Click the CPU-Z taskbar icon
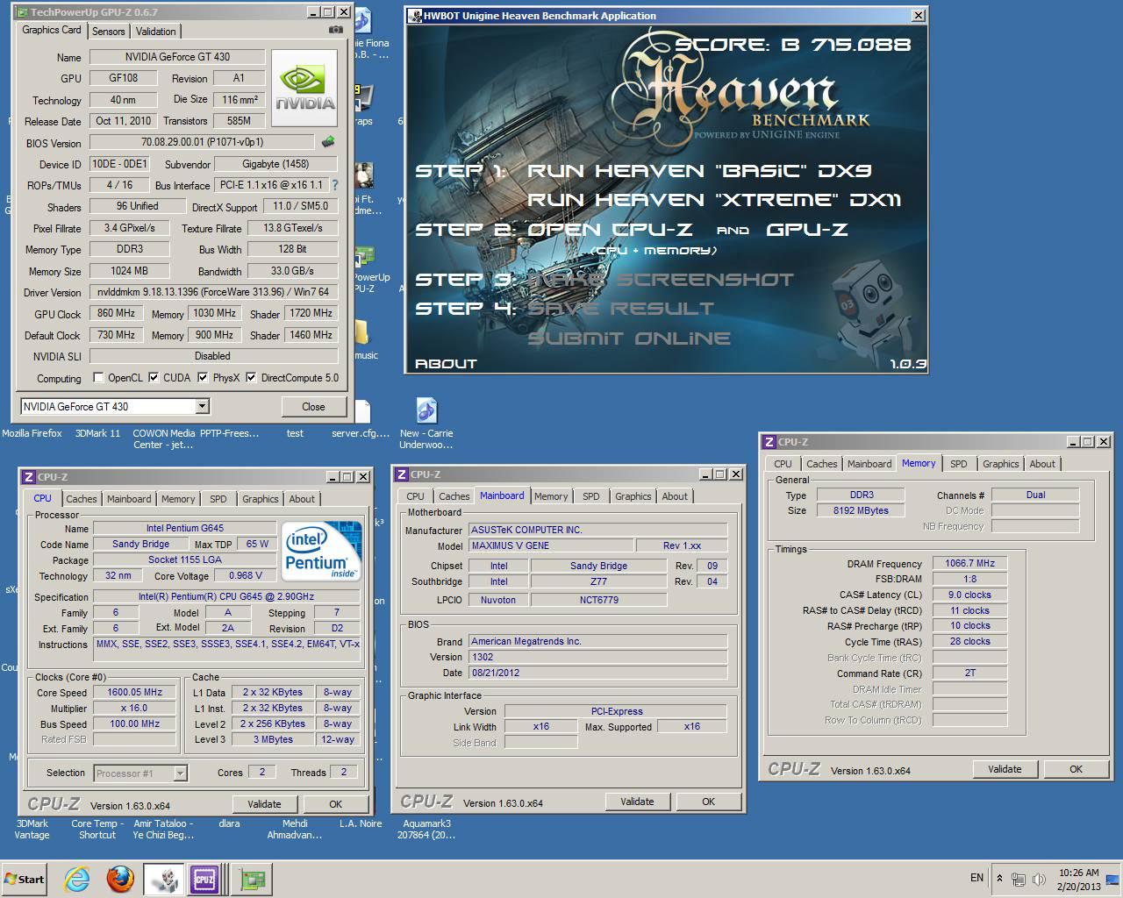 (x=204, y=879)
